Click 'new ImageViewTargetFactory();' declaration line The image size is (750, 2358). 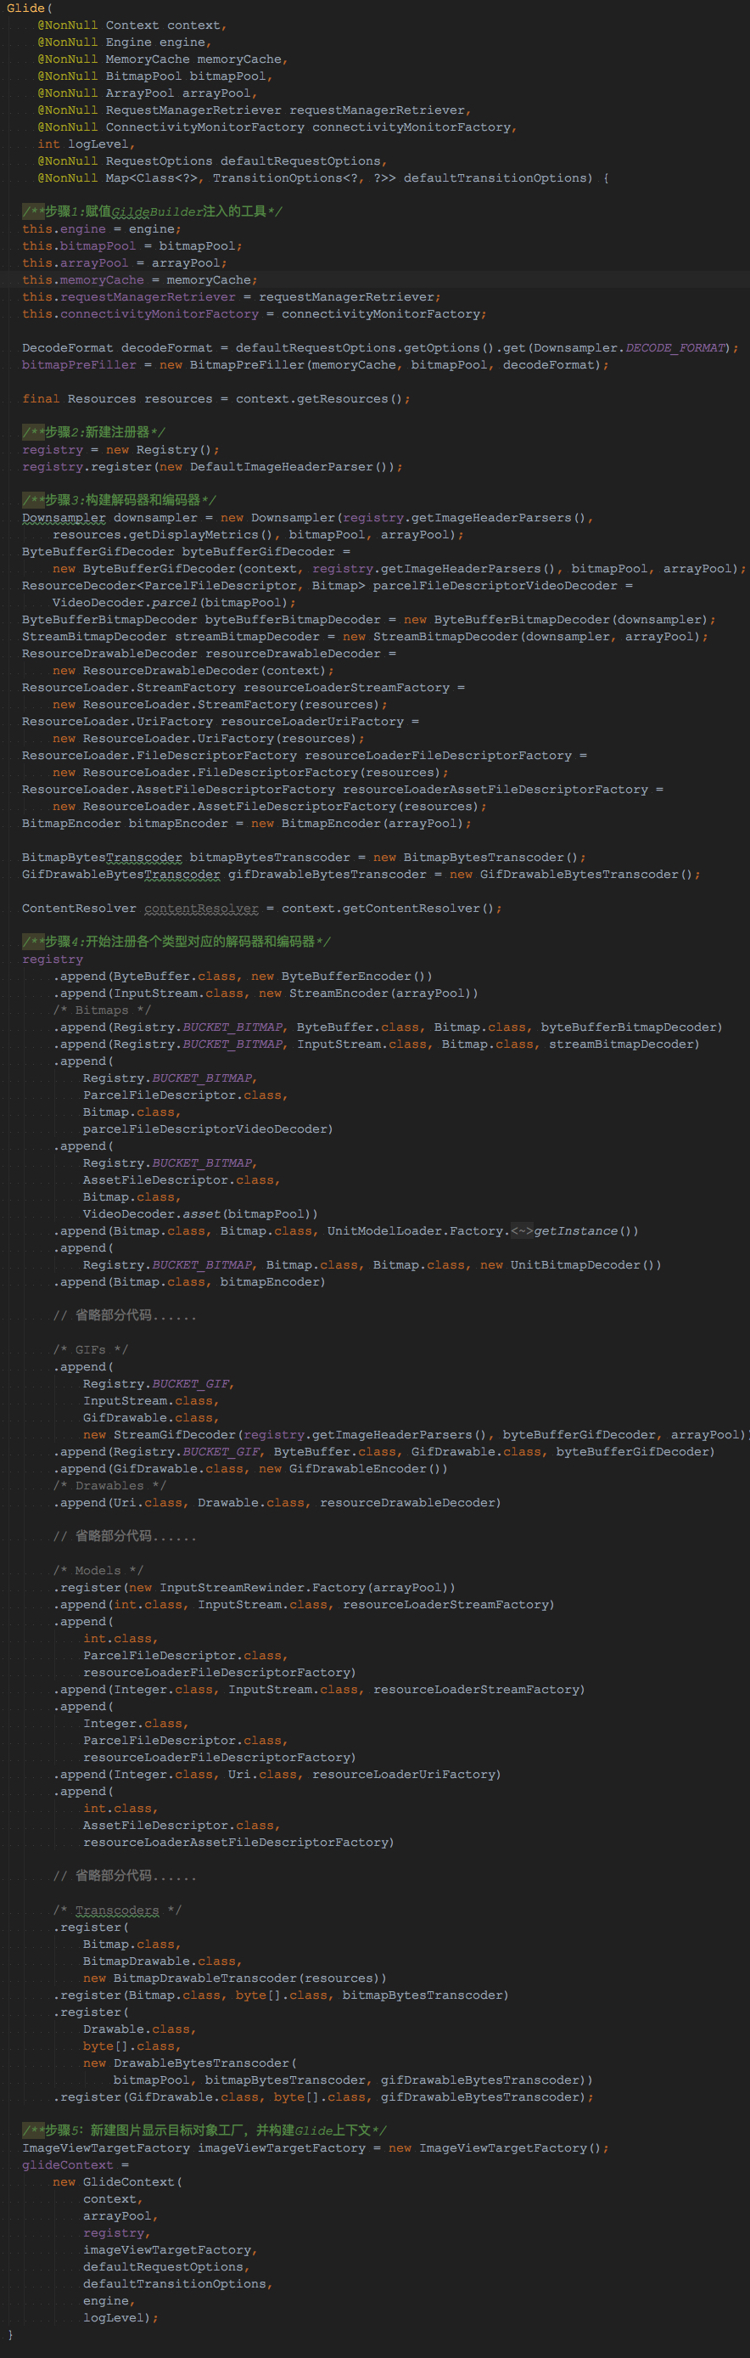pyautogui.click(x=316, y=2147)
